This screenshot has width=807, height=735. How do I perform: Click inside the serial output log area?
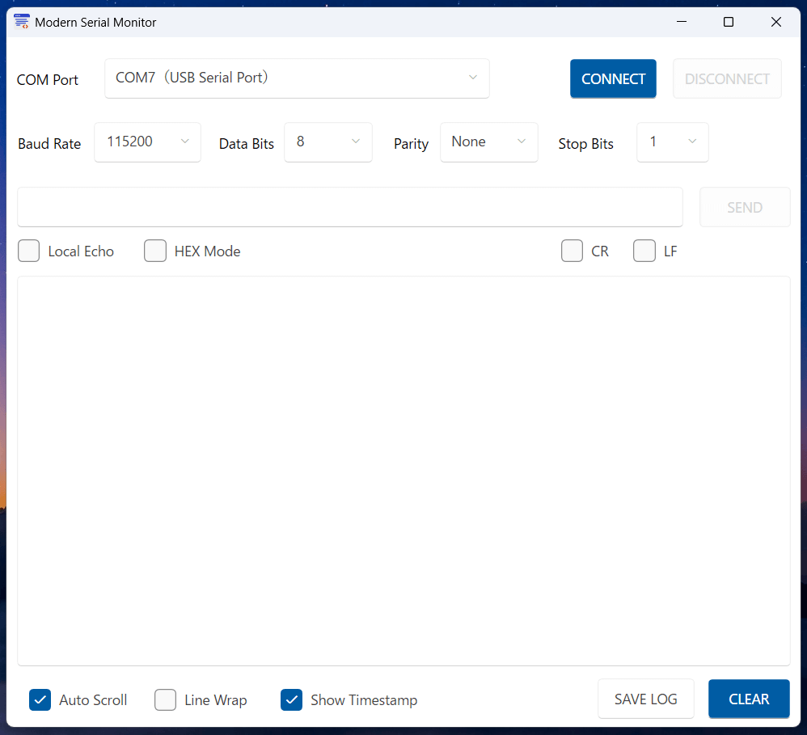(x=403, y=471)
